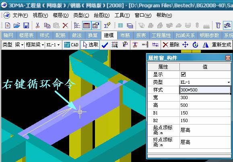Click the 删除 button

click(x=171, y=45)
